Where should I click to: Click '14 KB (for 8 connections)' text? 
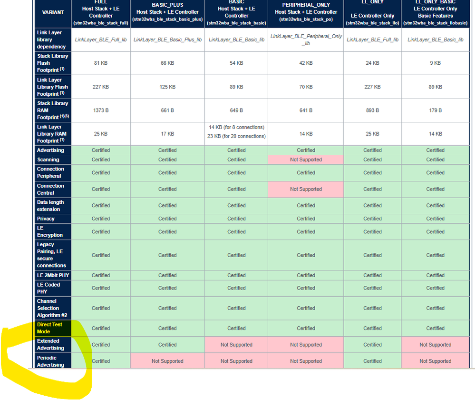[x=236, y=127]
